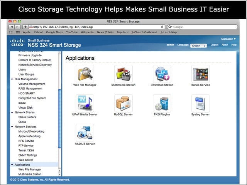Reload the page with the refresh icon

(x=162, y=27)
